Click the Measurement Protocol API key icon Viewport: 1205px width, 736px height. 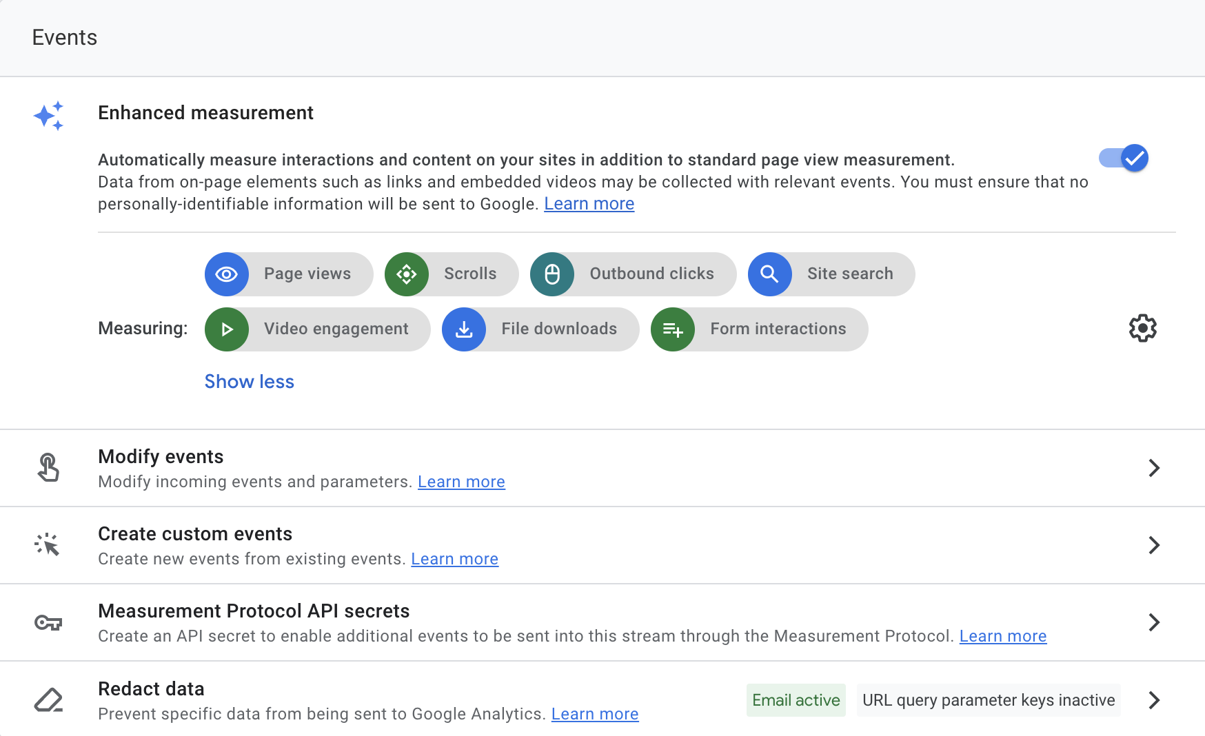tap(49, 622)
